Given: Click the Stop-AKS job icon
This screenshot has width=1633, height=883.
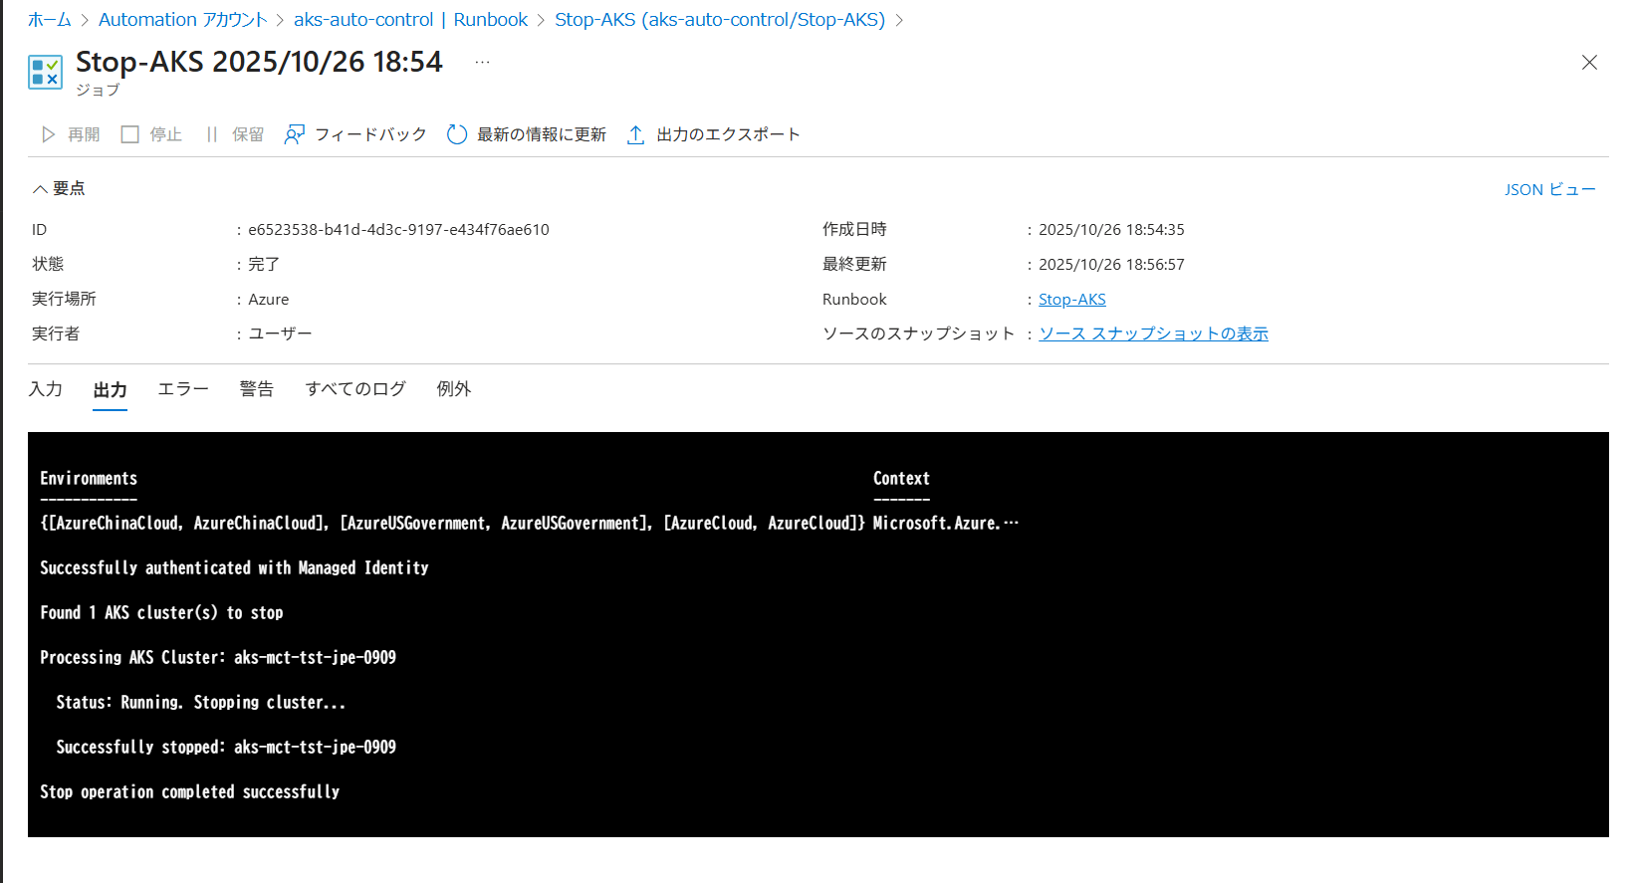Looking at the screenshot, I should (46, 72).
